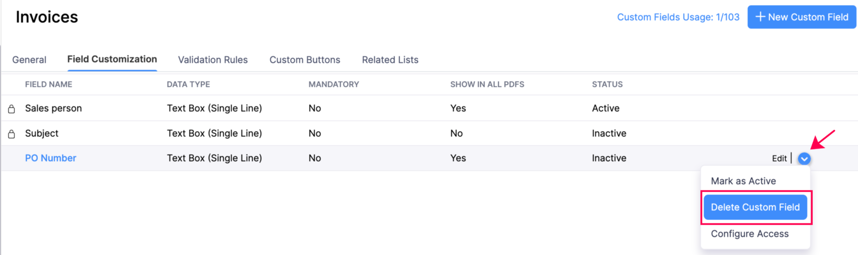The image size is (858, 255).
Task: Click the Edit link on PO Number row
Action: pyautogui.click(x=779, y=158)
